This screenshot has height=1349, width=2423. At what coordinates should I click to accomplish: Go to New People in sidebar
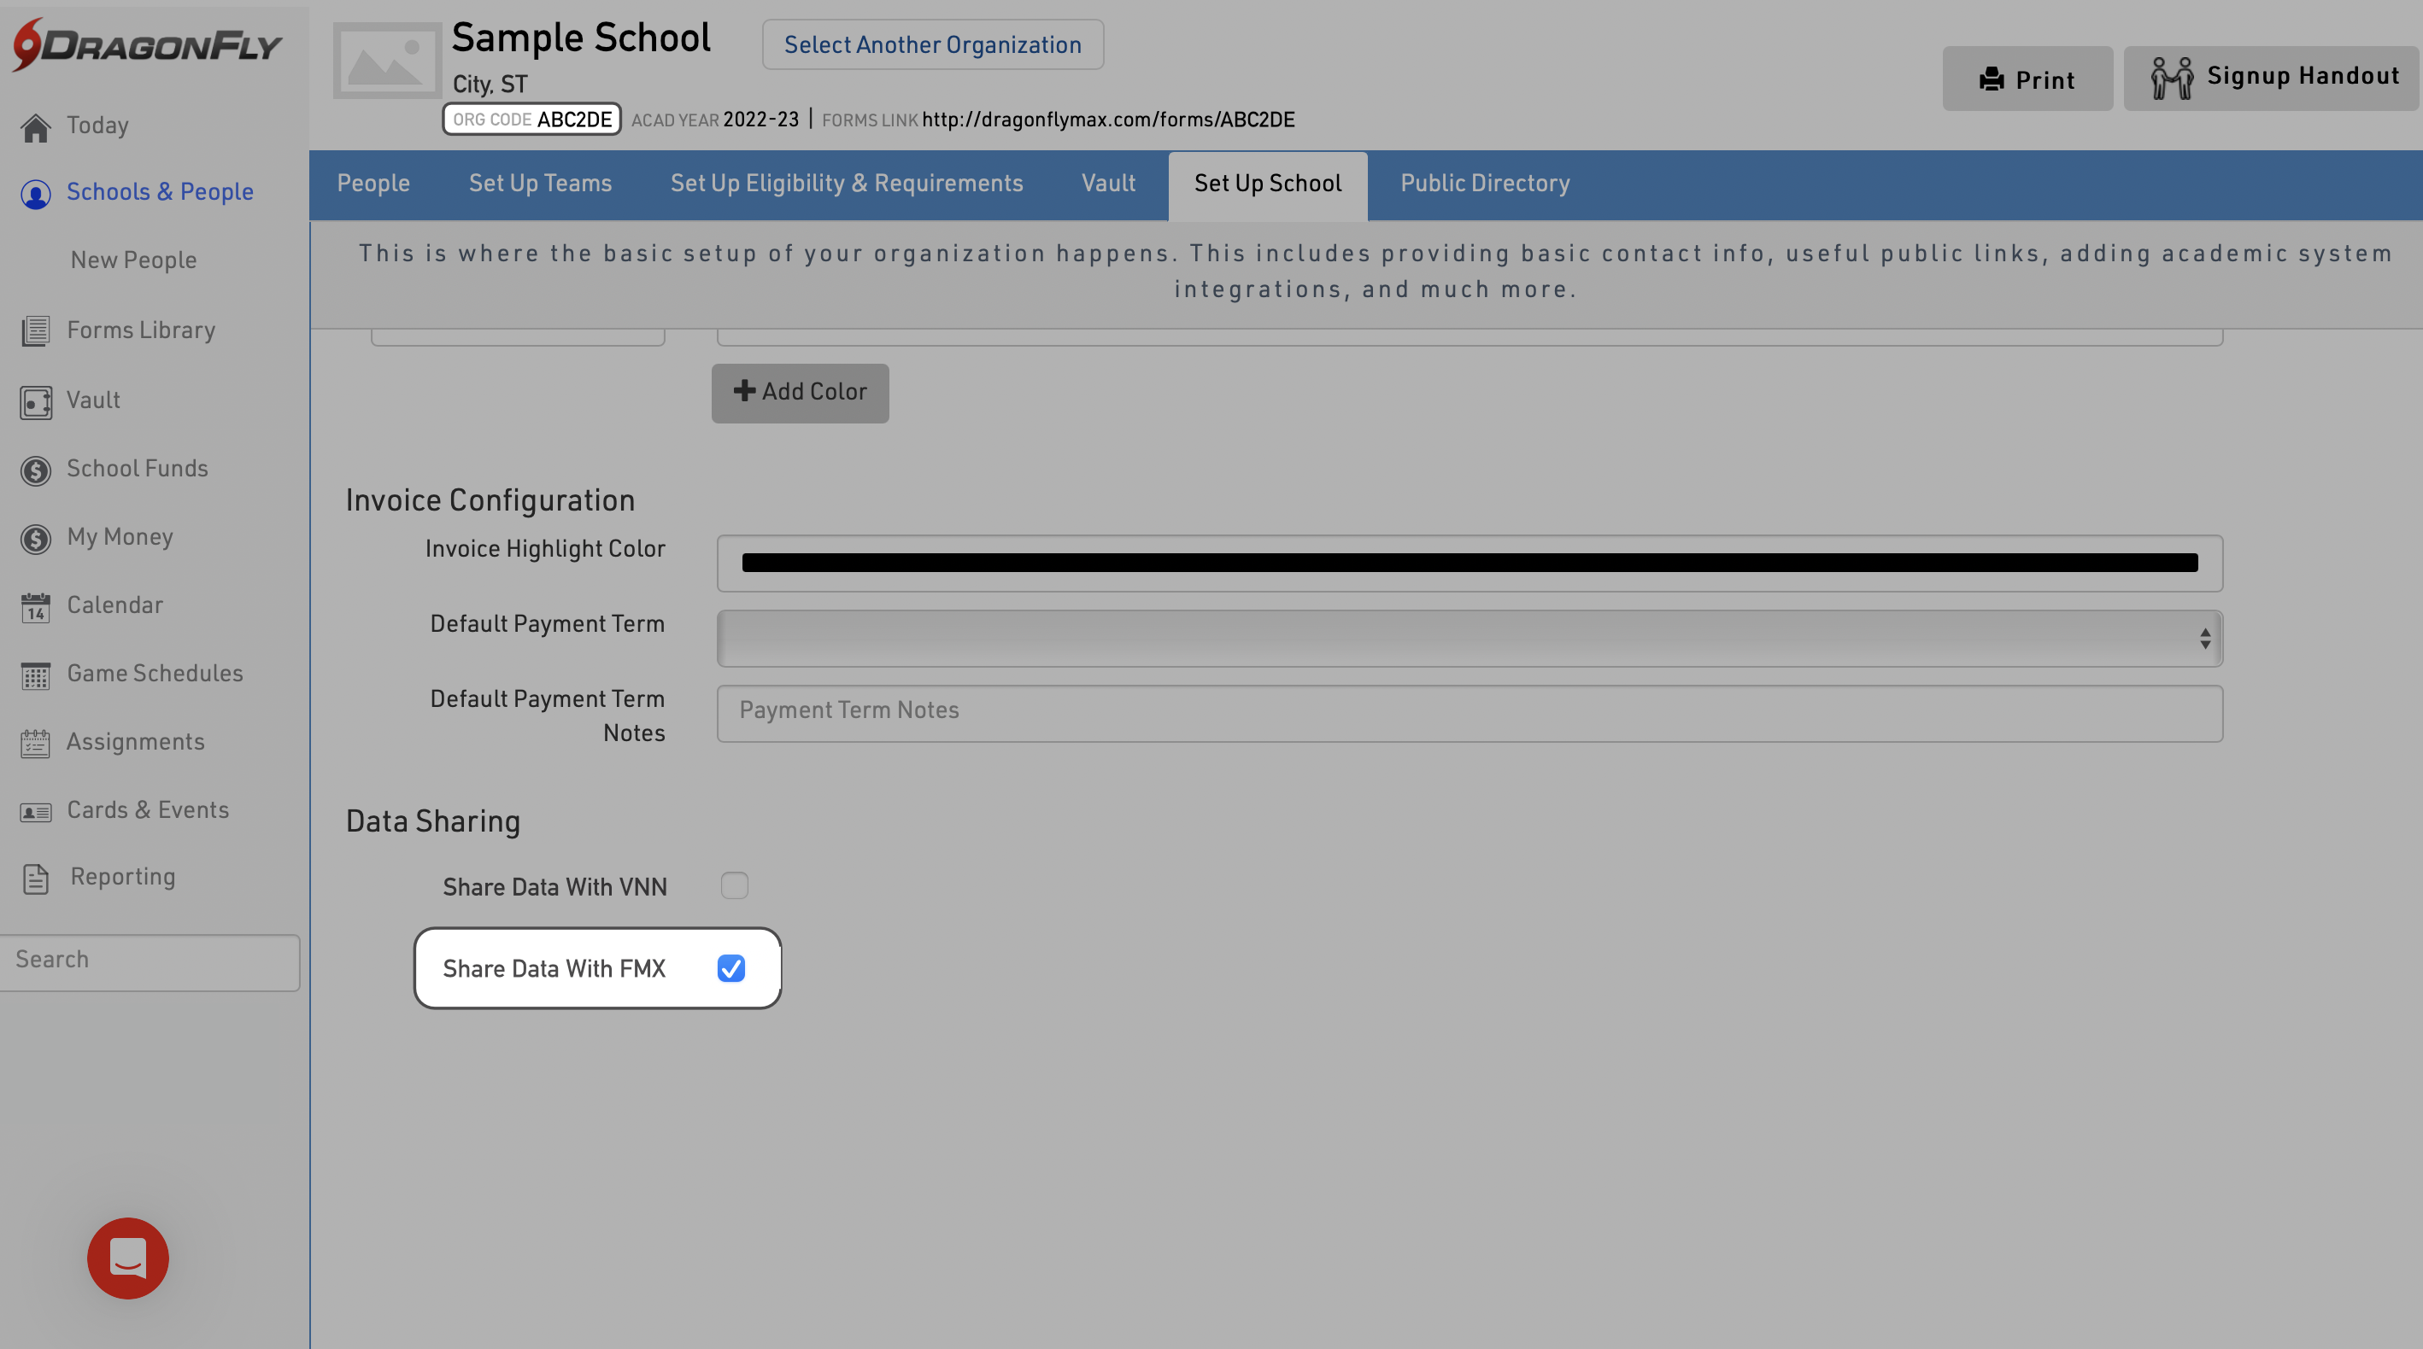(133, 260)
